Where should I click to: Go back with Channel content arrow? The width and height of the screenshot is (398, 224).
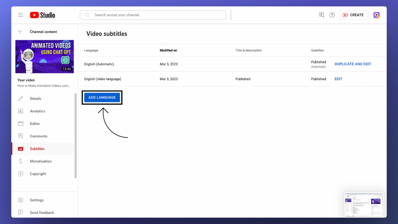point(21,32)
